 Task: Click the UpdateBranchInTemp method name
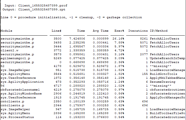pos(167,58)
